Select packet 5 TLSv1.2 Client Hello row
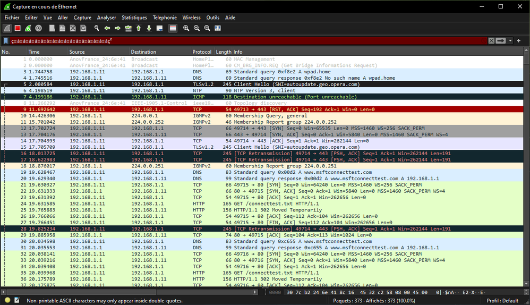The width and height of the screenshot is (530, 305). pyautogui.click(x=212, y=84)
